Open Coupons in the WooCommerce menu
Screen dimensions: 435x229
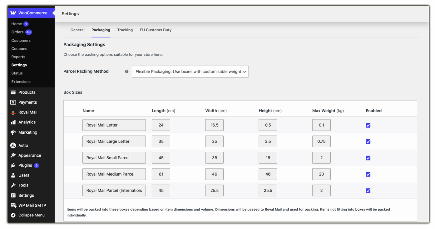tap(19, 49)
